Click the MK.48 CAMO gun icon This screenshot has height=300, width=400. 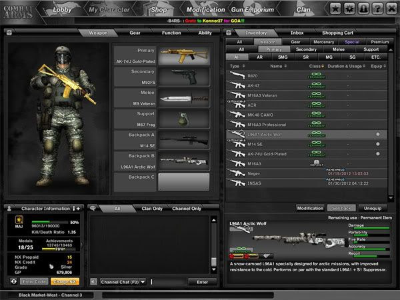point(237,115)
